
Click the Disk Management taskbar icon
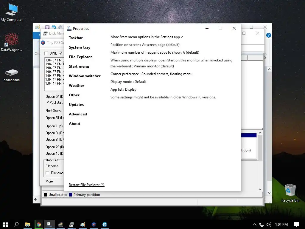click(x=72, y=225)
